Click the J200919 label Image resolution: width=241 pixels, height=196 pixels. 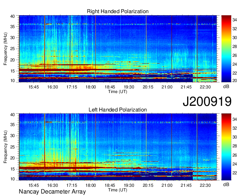(207, 102)
